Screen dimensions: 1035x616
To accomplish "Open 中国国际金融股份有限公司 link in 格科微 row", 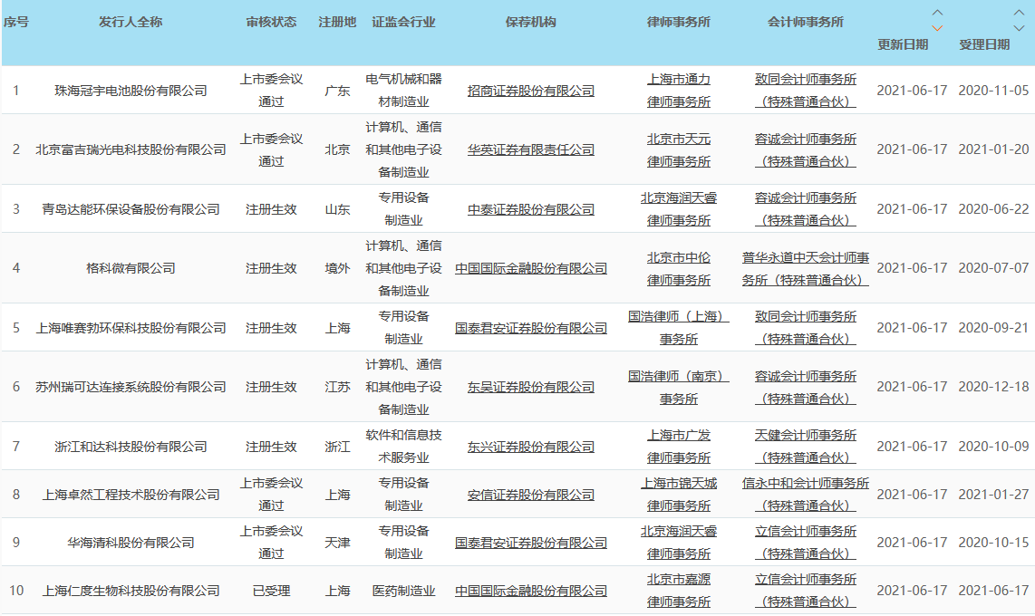I will point(531,268).
